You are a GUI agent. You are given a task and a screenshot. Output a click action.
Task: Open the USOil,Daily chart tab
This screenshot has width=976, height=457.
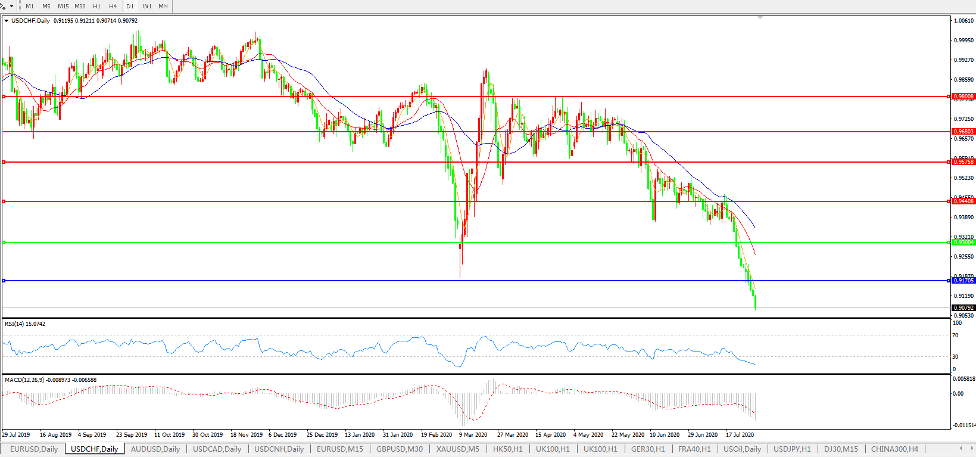click(742, 449)
